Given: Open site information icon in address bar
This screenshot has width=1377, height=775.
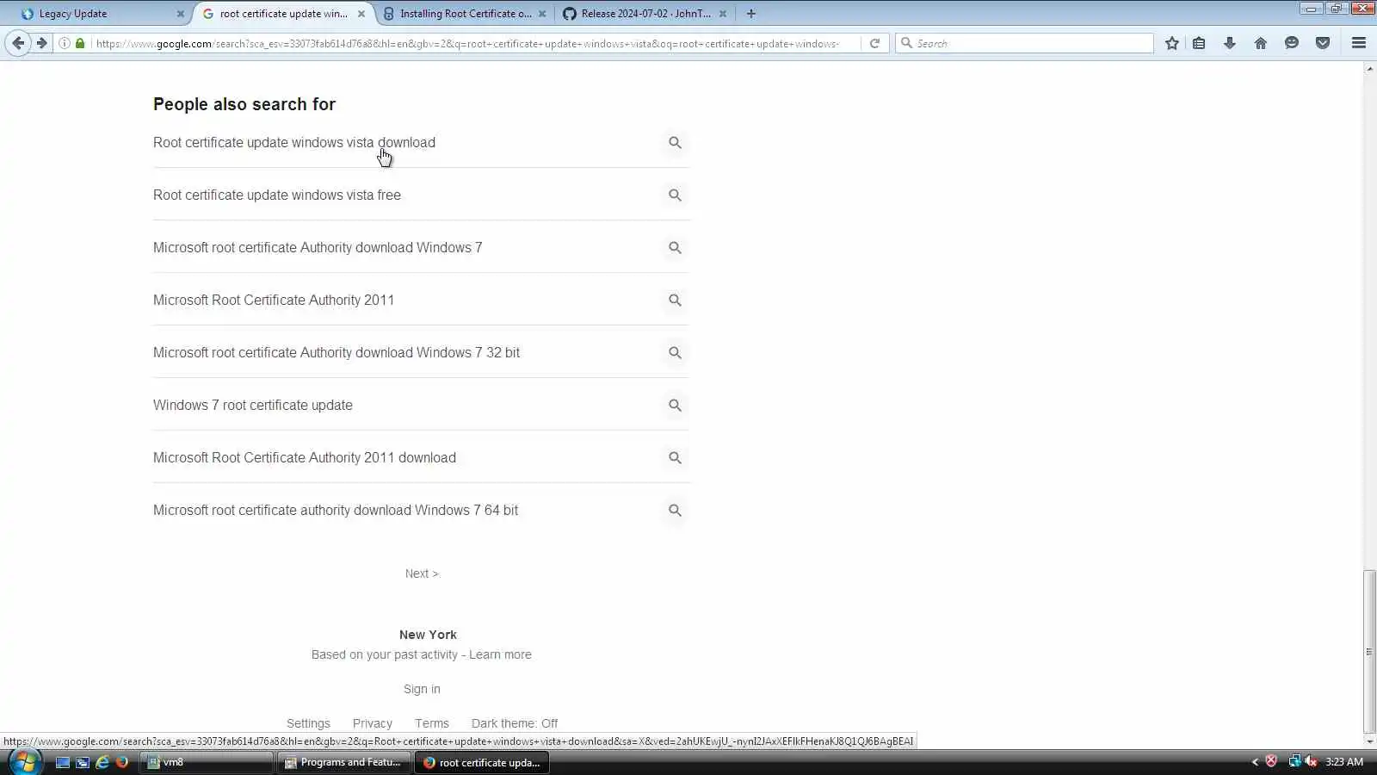Looking at the screenshot, I should pyautogui.click(x=65, y=43).
